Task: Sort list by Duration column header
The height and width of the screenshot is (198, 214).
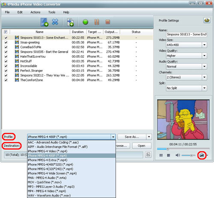Action: point(78,32)
